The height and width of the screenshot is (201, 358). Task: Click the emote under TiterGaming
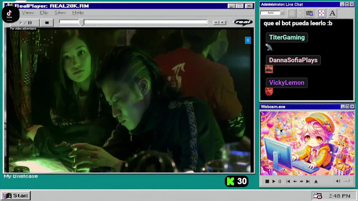[x=269, y=47]
